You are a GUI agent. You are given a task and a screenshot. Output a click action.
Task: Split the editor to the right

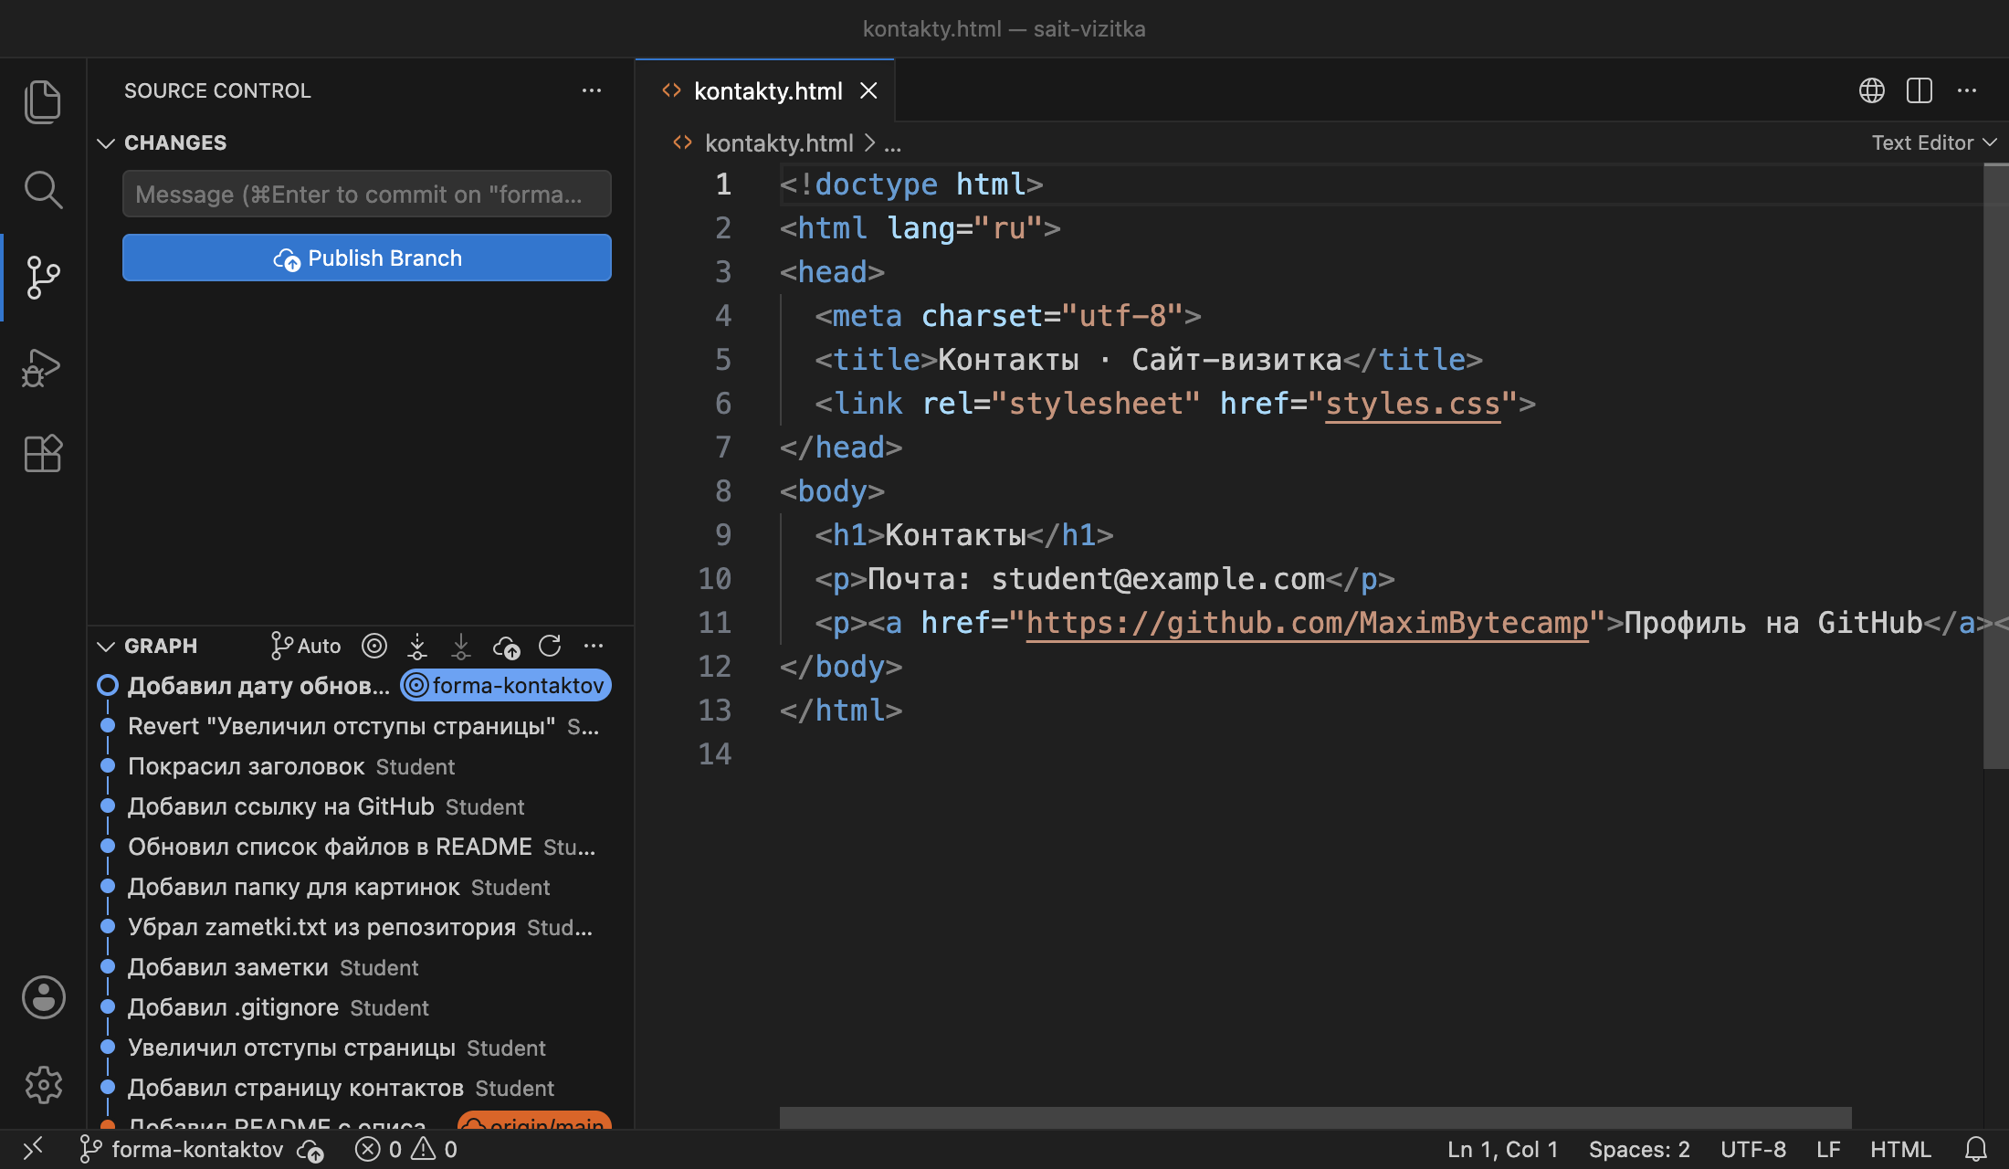(1920, 90)
